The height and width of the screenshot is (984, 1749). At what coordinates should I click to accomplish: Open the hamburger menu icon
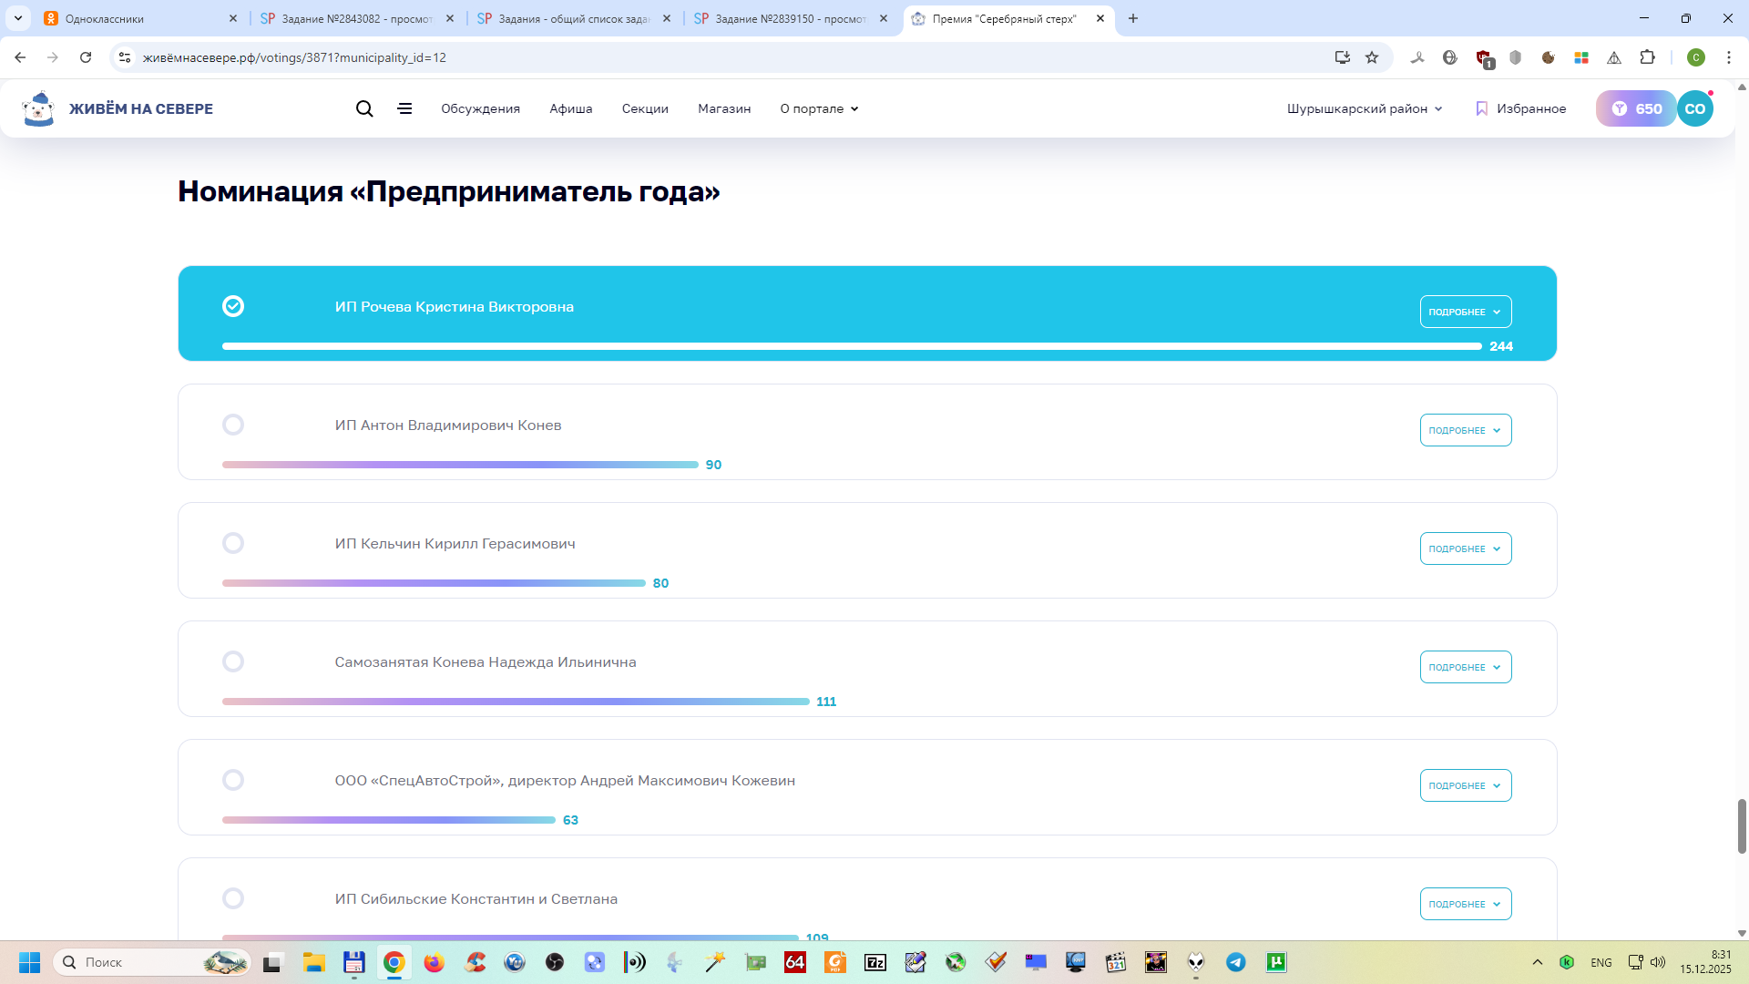point(404,108)
